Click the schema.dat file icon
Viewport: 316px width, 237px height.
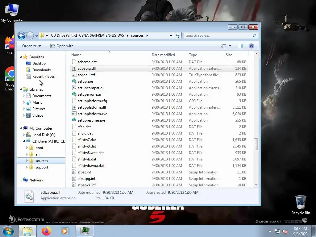pyautogui.click(x=74, y=62)
